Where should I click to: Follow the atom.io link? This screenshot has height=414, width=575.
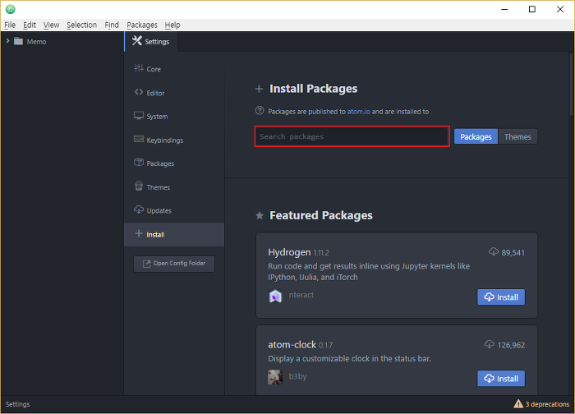359,112
